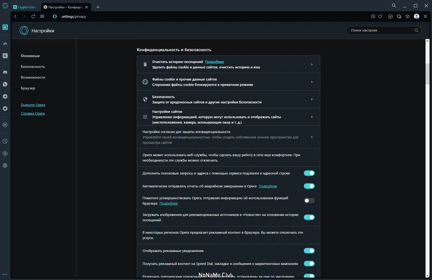Select 'Браузер' in settings menu

tap(28, 88)
